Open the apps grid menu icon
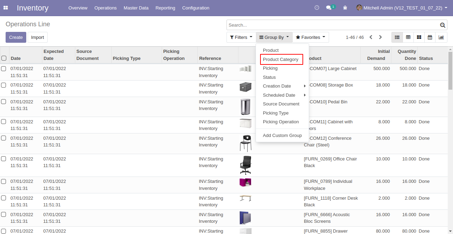453x234 pixels. 6,8
